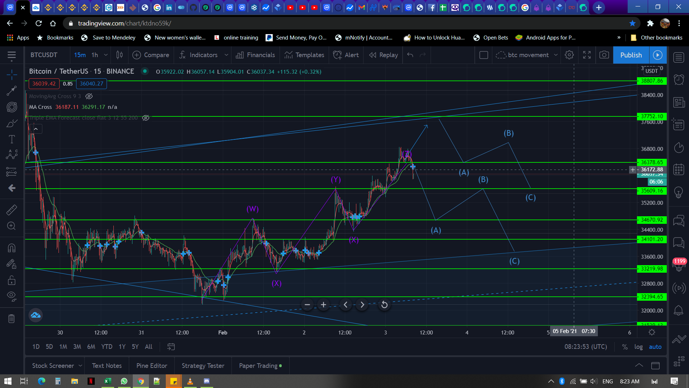Image resolution: width=689 pixels, height=388 pixels.
Task: Select the text annotation tool
Action: [x=11, y=139]
